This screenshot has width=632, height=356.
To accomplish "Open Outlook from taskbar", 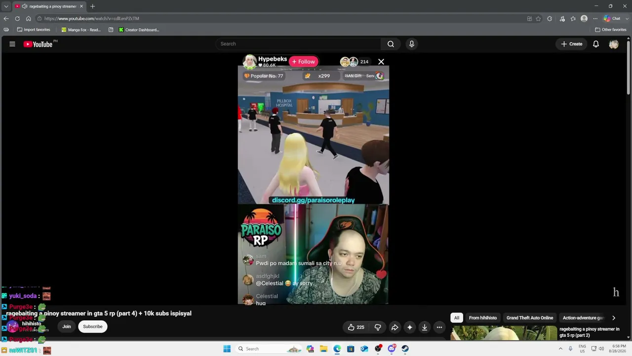I will [x=364, y=349].
